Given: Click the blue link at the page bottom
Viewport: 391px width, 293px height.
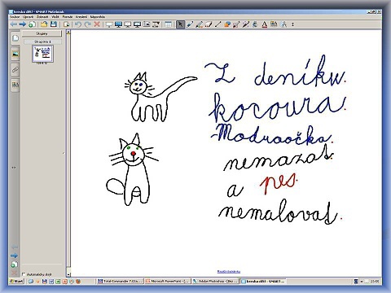Looking at the screenshot, I should (x=229, y=271).
